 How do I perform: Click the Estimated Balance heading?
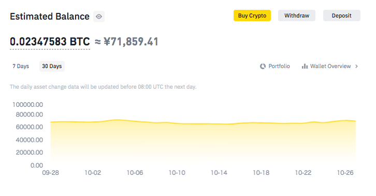50,17
